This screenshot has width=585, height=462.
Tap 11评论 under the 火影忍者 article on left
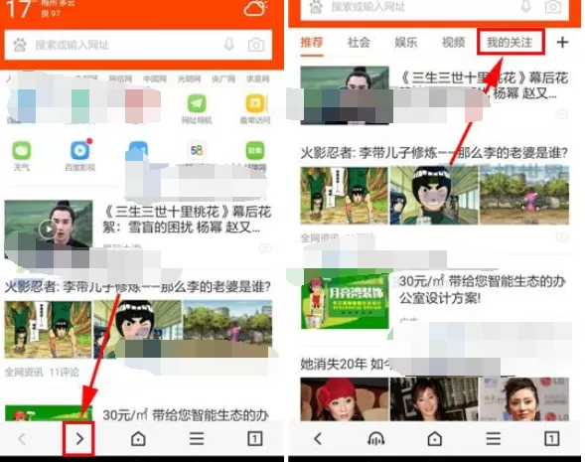65,372
